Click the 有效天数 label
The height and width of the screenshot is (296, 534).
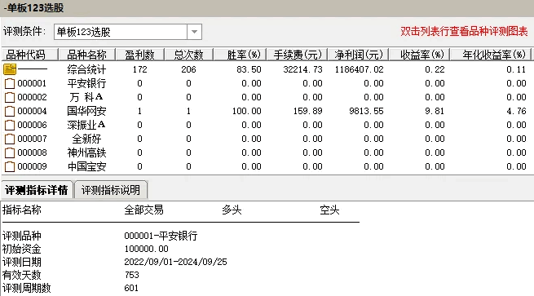click(x=22, y=275)
